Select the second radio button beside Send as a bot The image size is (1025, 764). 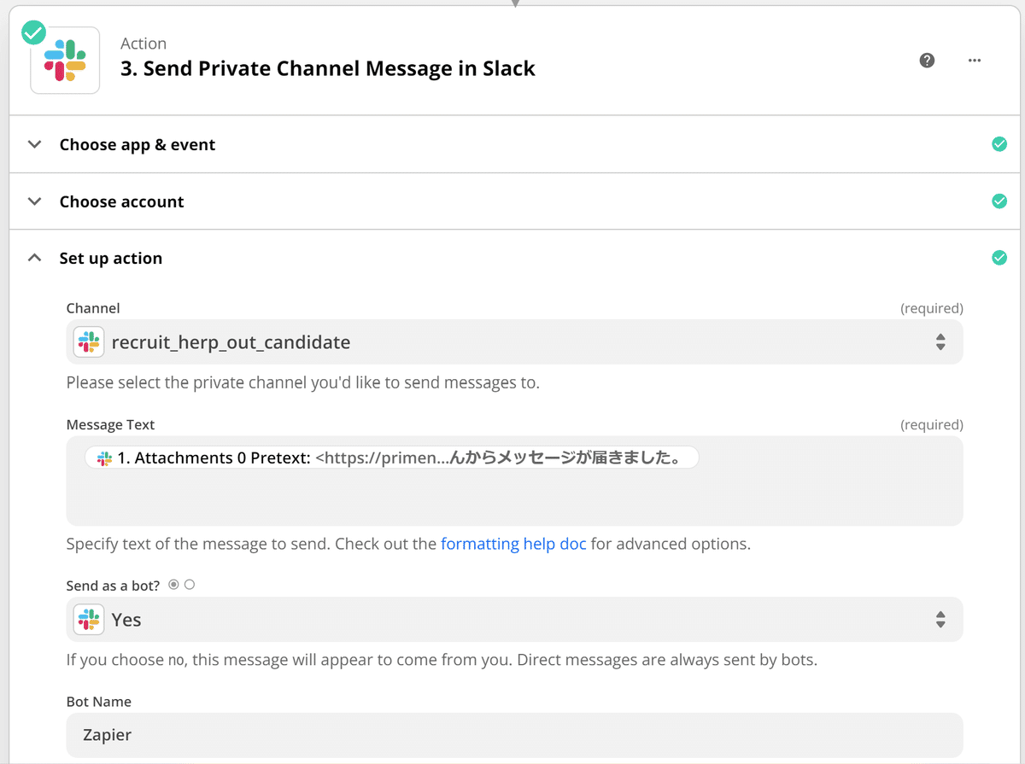click(190, 585)
